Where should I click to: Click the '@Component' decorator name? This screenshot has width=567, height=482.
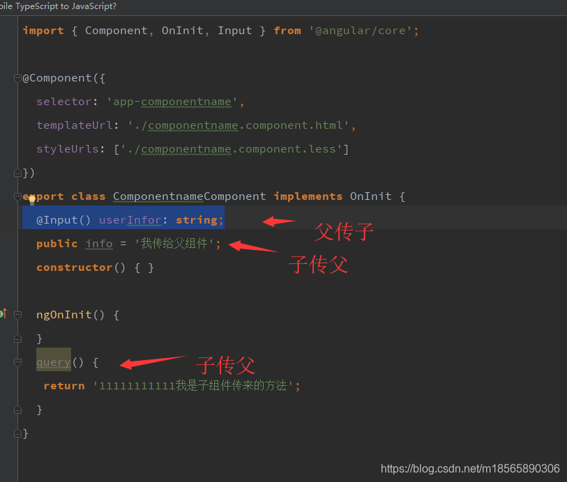[x=57, y=78]
